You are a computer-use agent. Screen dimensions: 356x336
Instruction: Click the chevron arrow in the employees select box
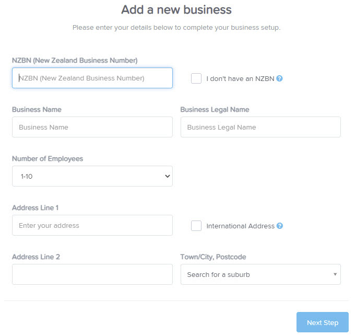pyautogui.click(x=168, y=176)
